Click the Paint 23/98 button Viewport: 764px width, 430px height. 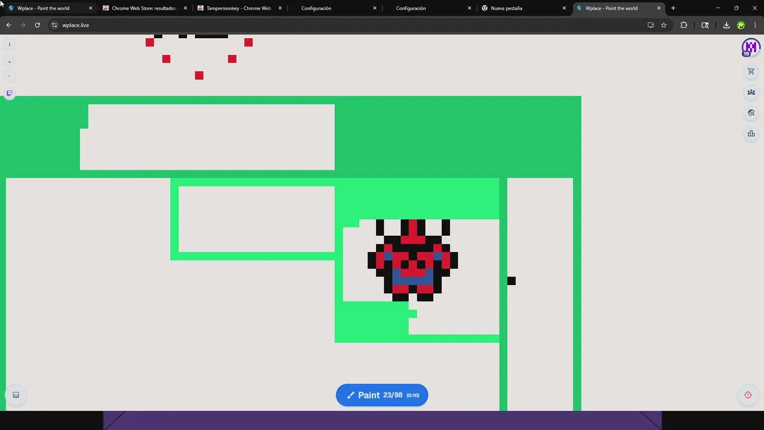click(x=382, y=395)
